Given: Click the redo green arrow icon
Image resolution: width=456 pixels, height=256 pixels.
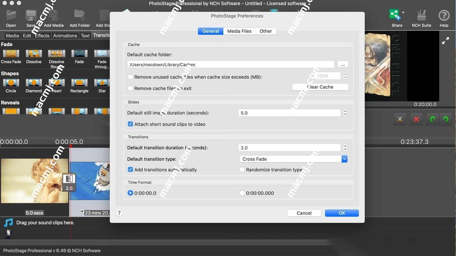Looking at the screenshot, I should pyautogui.click(x=446, y=119).
